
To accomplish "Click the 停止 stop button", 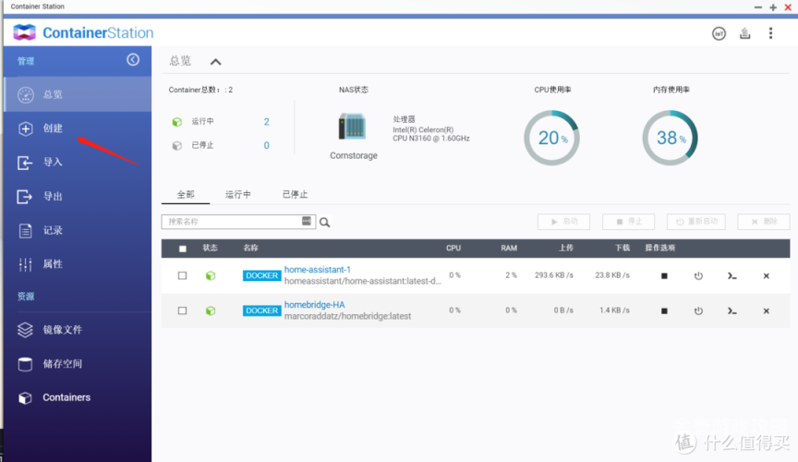I will click(629, 222).
